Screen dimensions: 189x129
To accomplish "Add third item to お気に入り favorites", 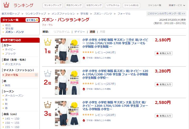I will tap(164, 116).
